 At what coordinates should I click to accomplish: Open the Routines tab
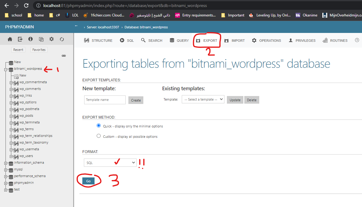(335, 40)
